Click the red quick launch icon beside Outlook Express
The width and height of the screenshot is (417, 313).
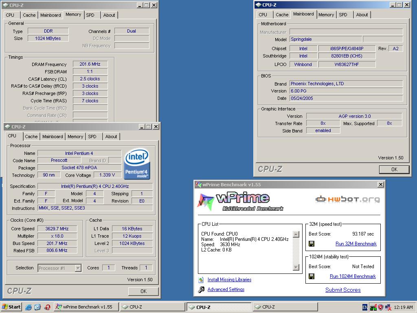point(47,307)
